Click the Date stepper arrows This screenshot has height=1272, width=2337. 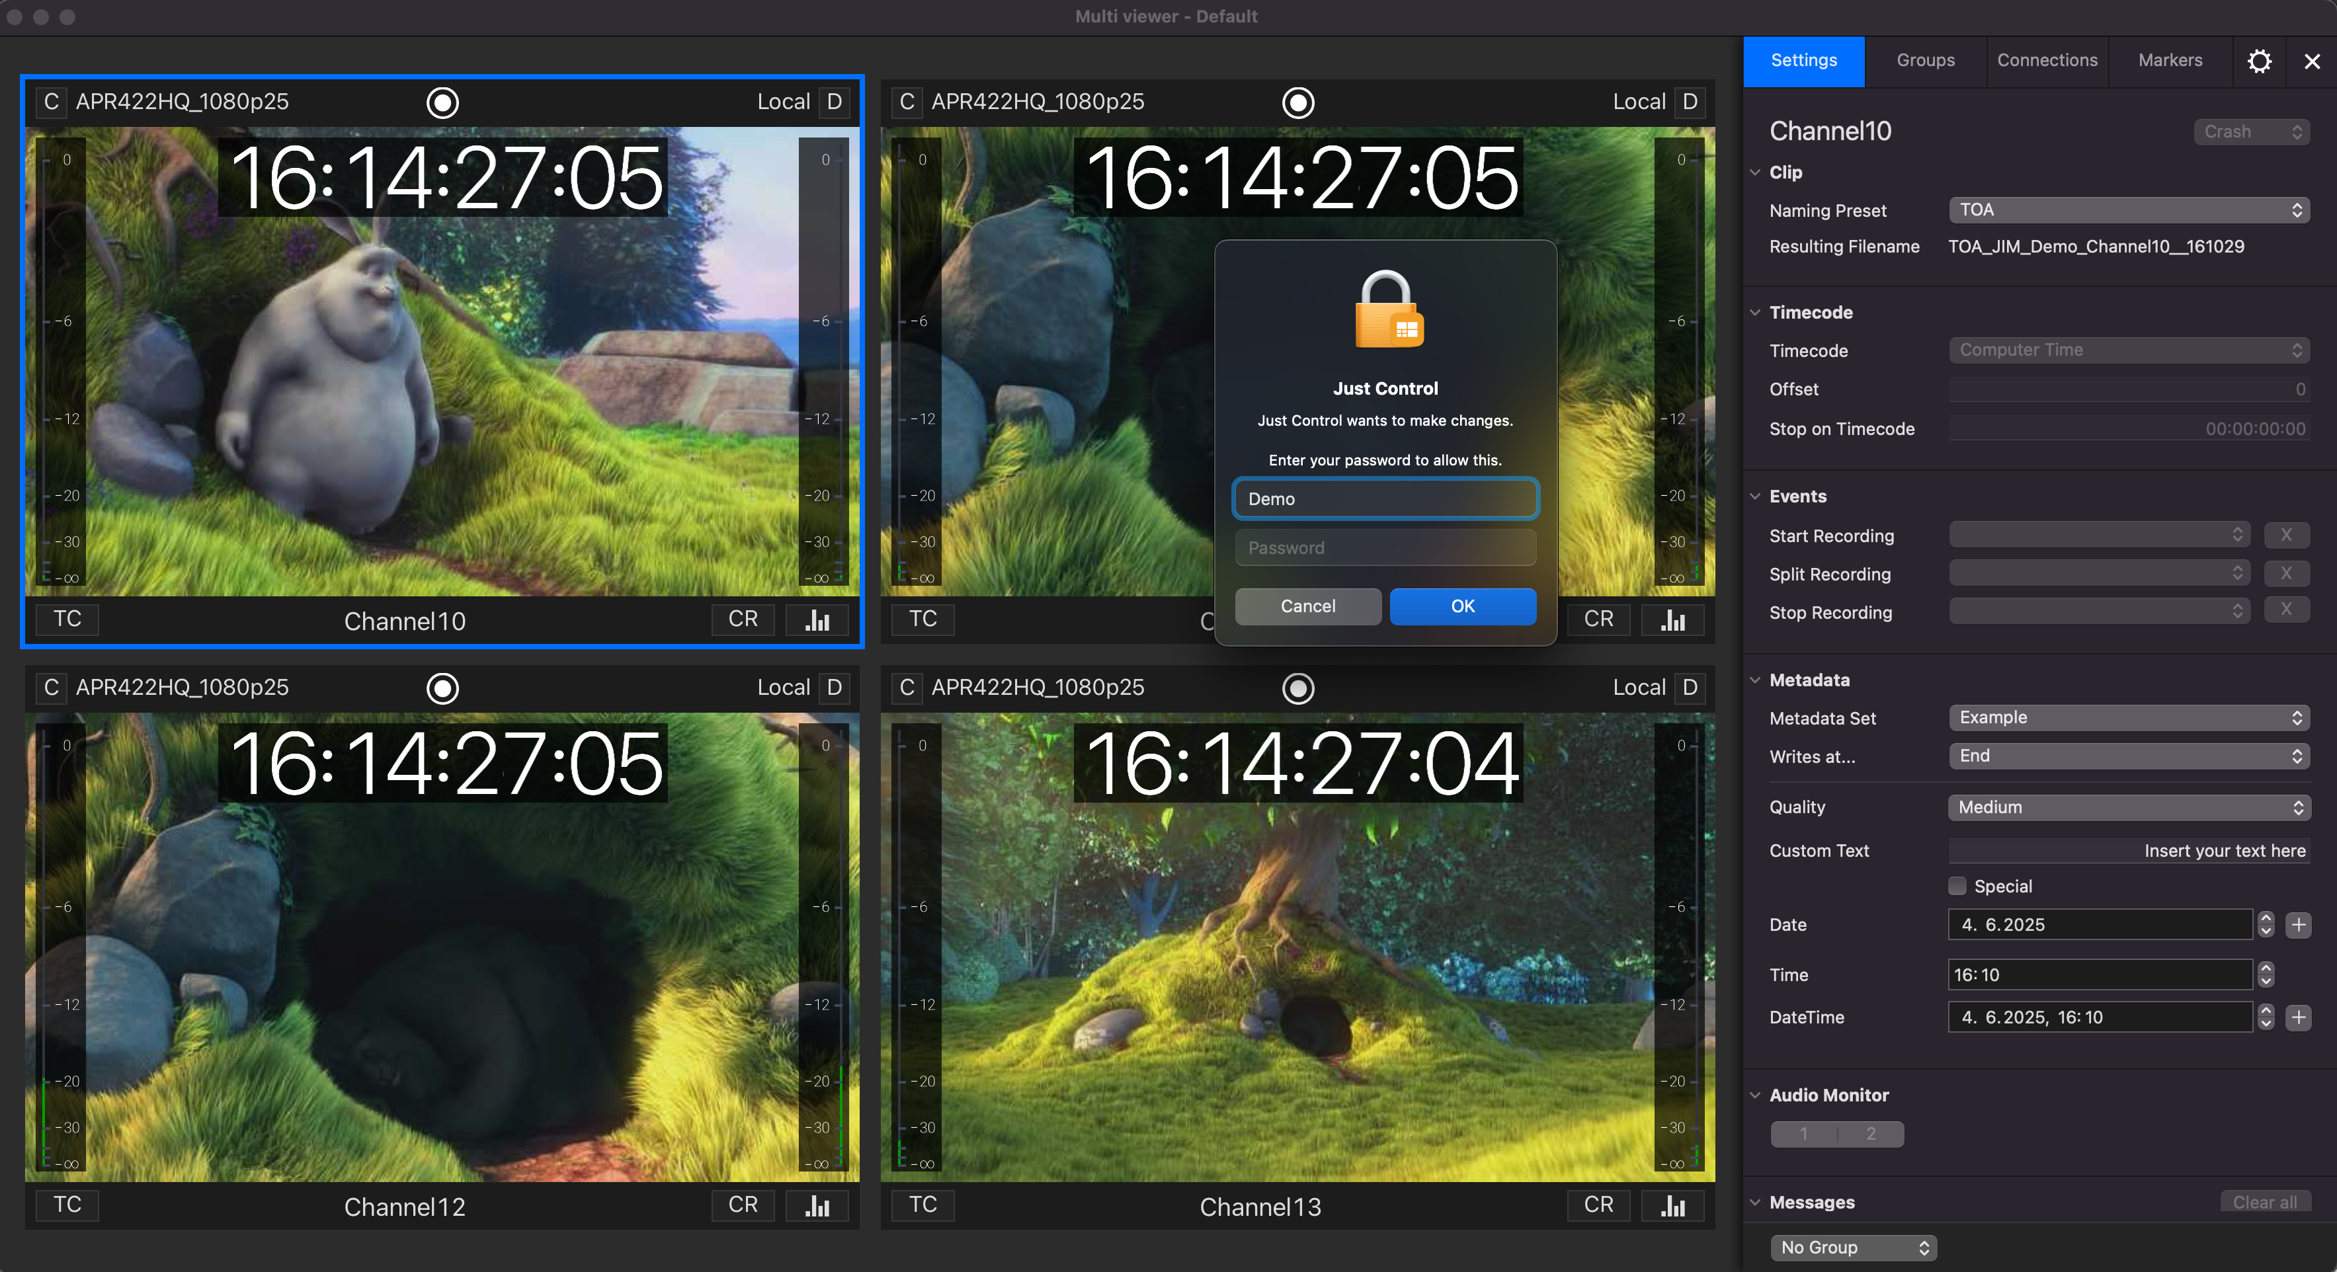[2266, 926]
